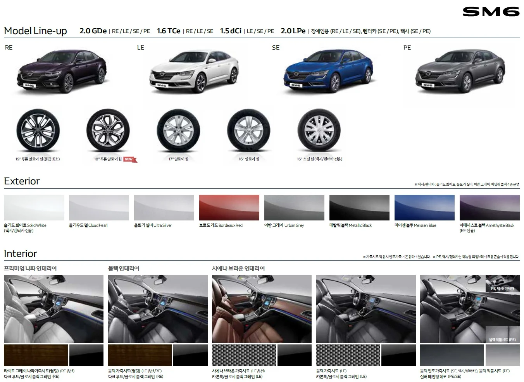Click the SM6 logo
The height and width of the screenshot is (382, 524).
point(491,12)
